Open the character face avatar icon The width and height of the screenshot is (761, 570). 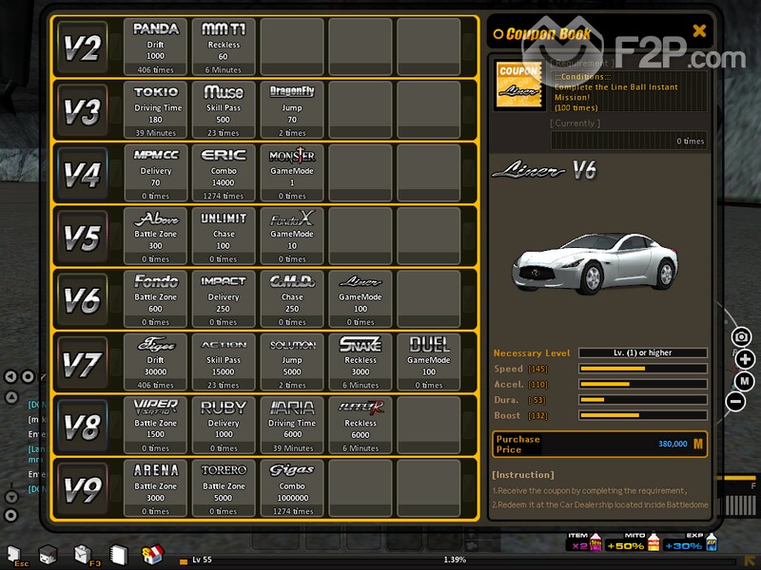pos(48,553)
